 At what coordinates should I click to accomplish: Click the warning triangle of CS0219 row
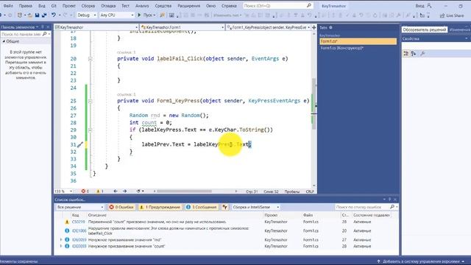67,222
